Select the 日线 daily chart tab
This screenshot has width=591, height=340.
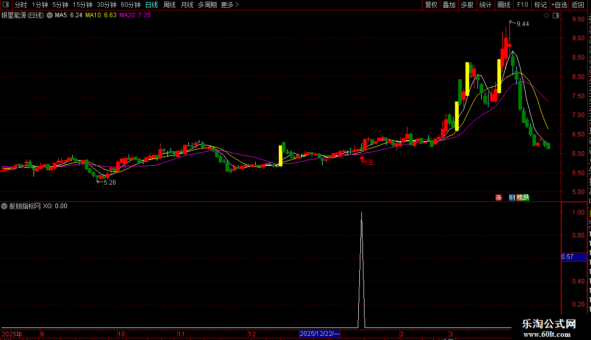coord(152,5)
